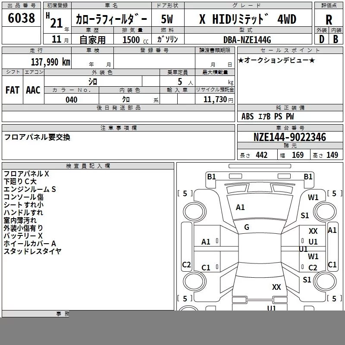345x345 pixels.
Task: Select 初度登録 header label
Action: click(57, 6)
